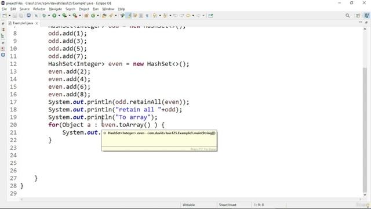371x209 pixels.
Task: Click the Open Perspective icon
Action: click(x=358, y=16)
